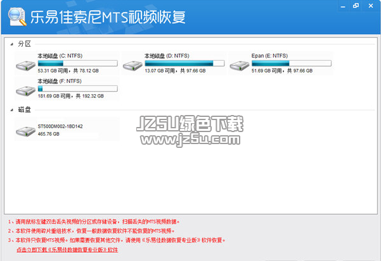Click text 181.69 GB 可用, 共 192.32 GB
The width and height of the screenshot is (381, 261).
[x=71, y=96]
